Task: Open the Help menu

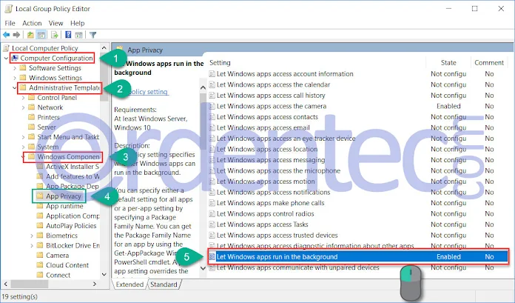Action: pyautogui.click(x=77, y=23)
